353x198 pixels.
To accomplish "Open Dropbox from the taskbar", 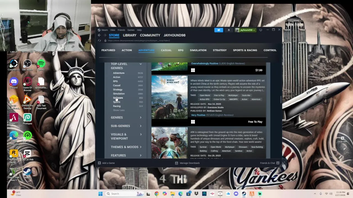I will click(x=196, y=194).
